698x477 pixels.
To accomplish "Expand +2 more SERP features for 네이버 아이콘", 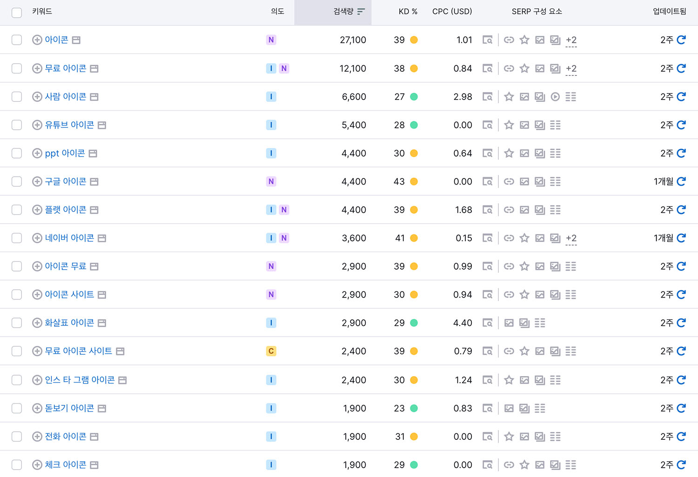I will click(x=571, y=238).
